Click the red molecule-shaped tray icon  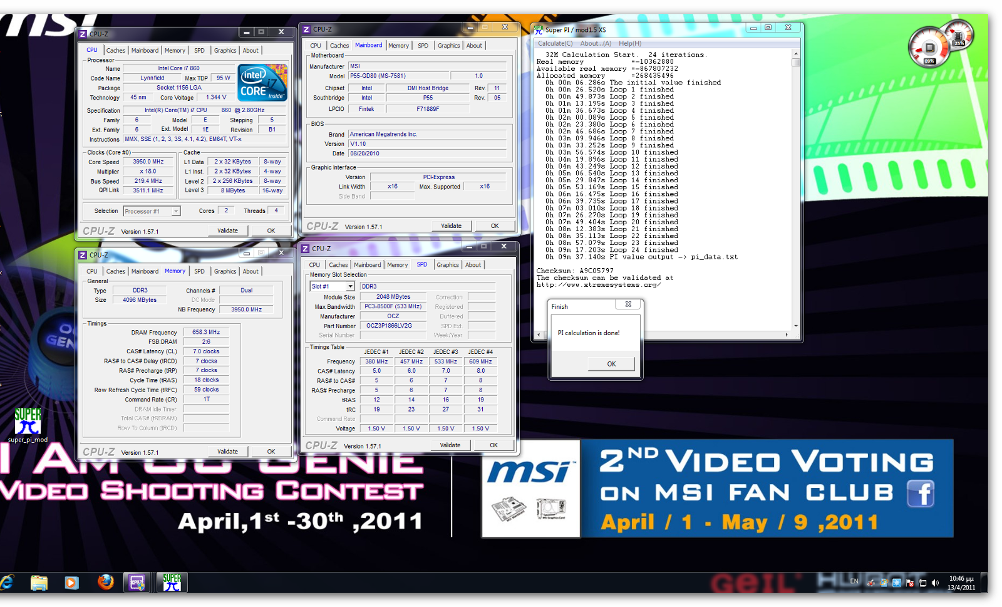pos(871,583)
